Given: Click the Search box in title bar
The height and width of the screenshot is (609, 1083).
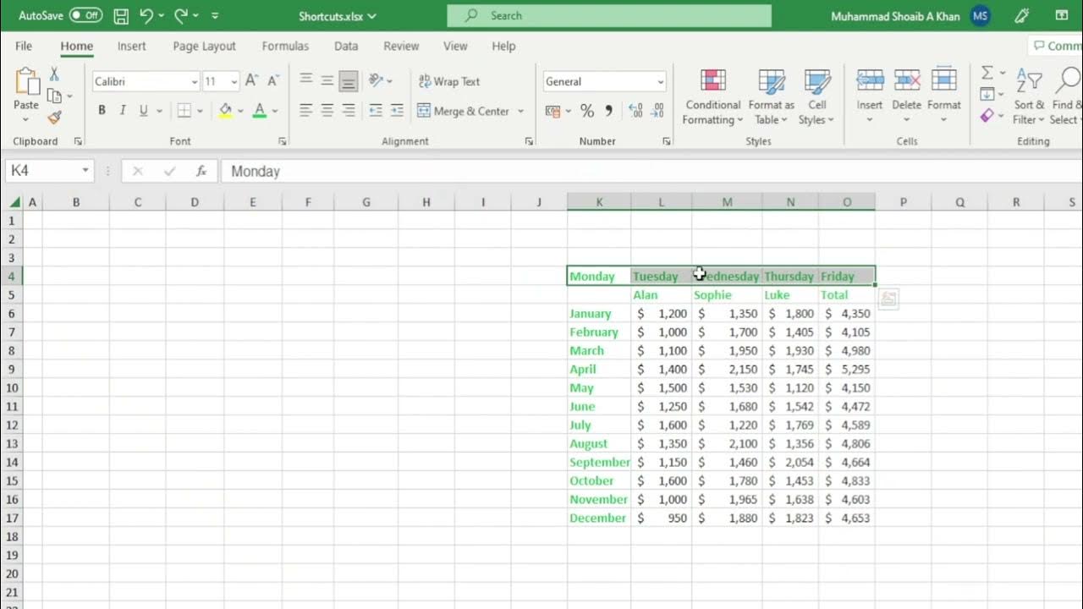Looking at the screenshot, I should (x=609, y=15).
